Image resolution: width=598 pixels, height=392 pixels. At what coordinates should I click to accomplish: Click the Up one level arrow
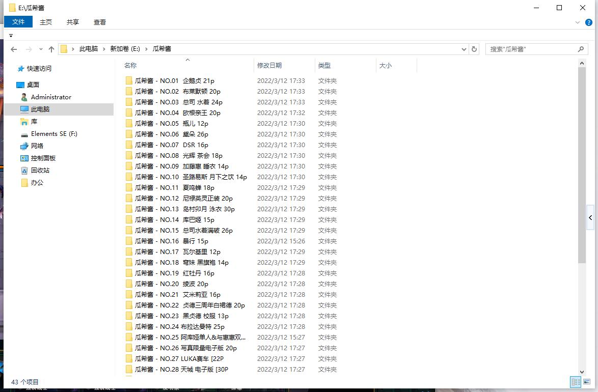coord(51,49)
